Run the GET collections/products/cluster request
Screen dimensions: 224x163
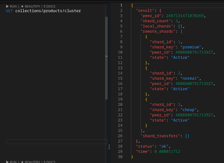(11, 6)
